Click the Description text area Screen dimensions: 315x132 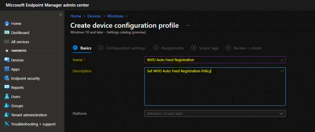point(215,86)
